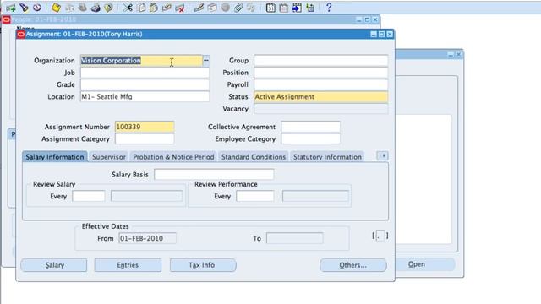Click the Salary Basis field
The image size is (541, 304).
click(214, 175)
